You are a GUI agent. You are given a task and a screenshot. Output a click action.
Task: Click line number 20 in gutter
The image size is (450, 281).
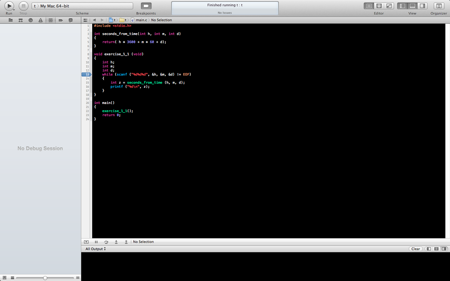pyautogui.click(x=87, y=103)
